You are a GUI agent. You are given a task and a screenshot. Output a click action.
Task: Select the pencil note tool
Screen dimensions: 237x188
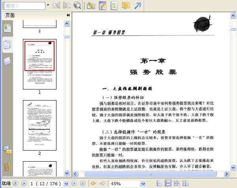point(103,6)
